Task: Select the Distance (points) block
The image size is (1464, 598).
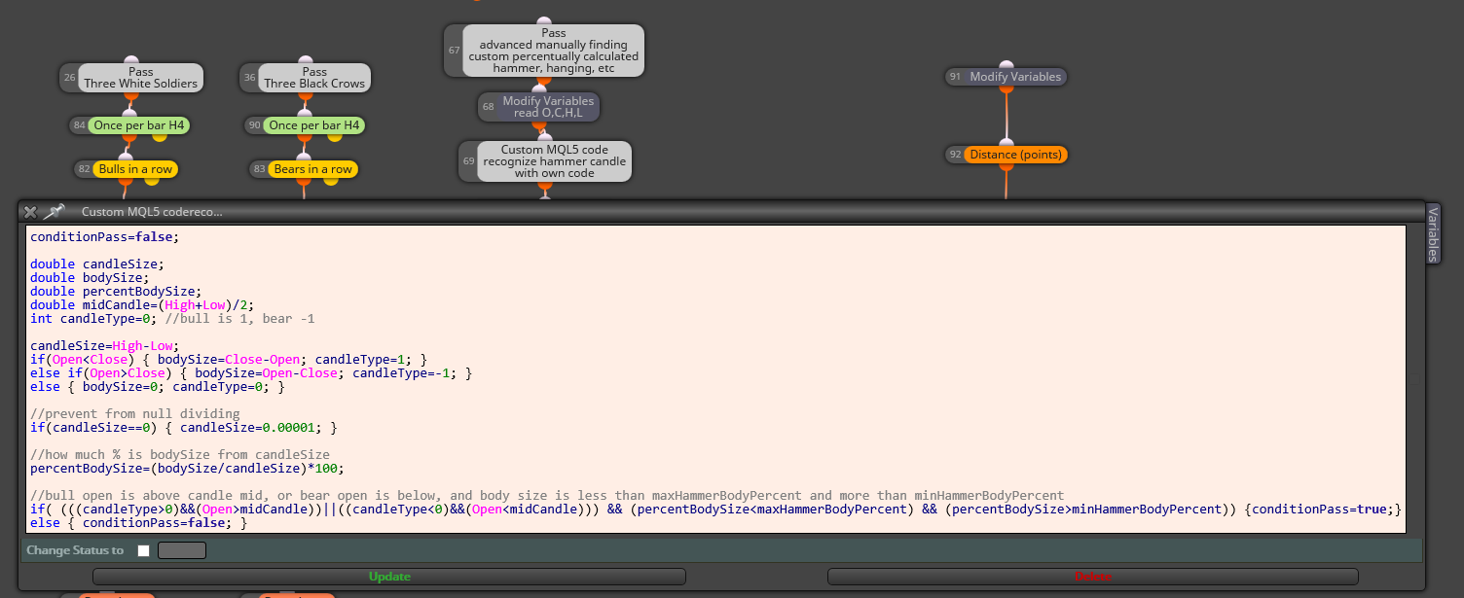Action: [x=1006, y=155]
